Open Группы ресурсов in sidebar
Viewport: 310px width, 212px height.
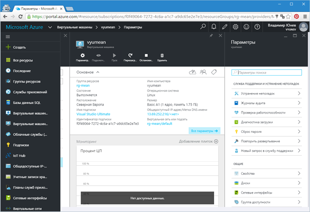tap(30, 81)
